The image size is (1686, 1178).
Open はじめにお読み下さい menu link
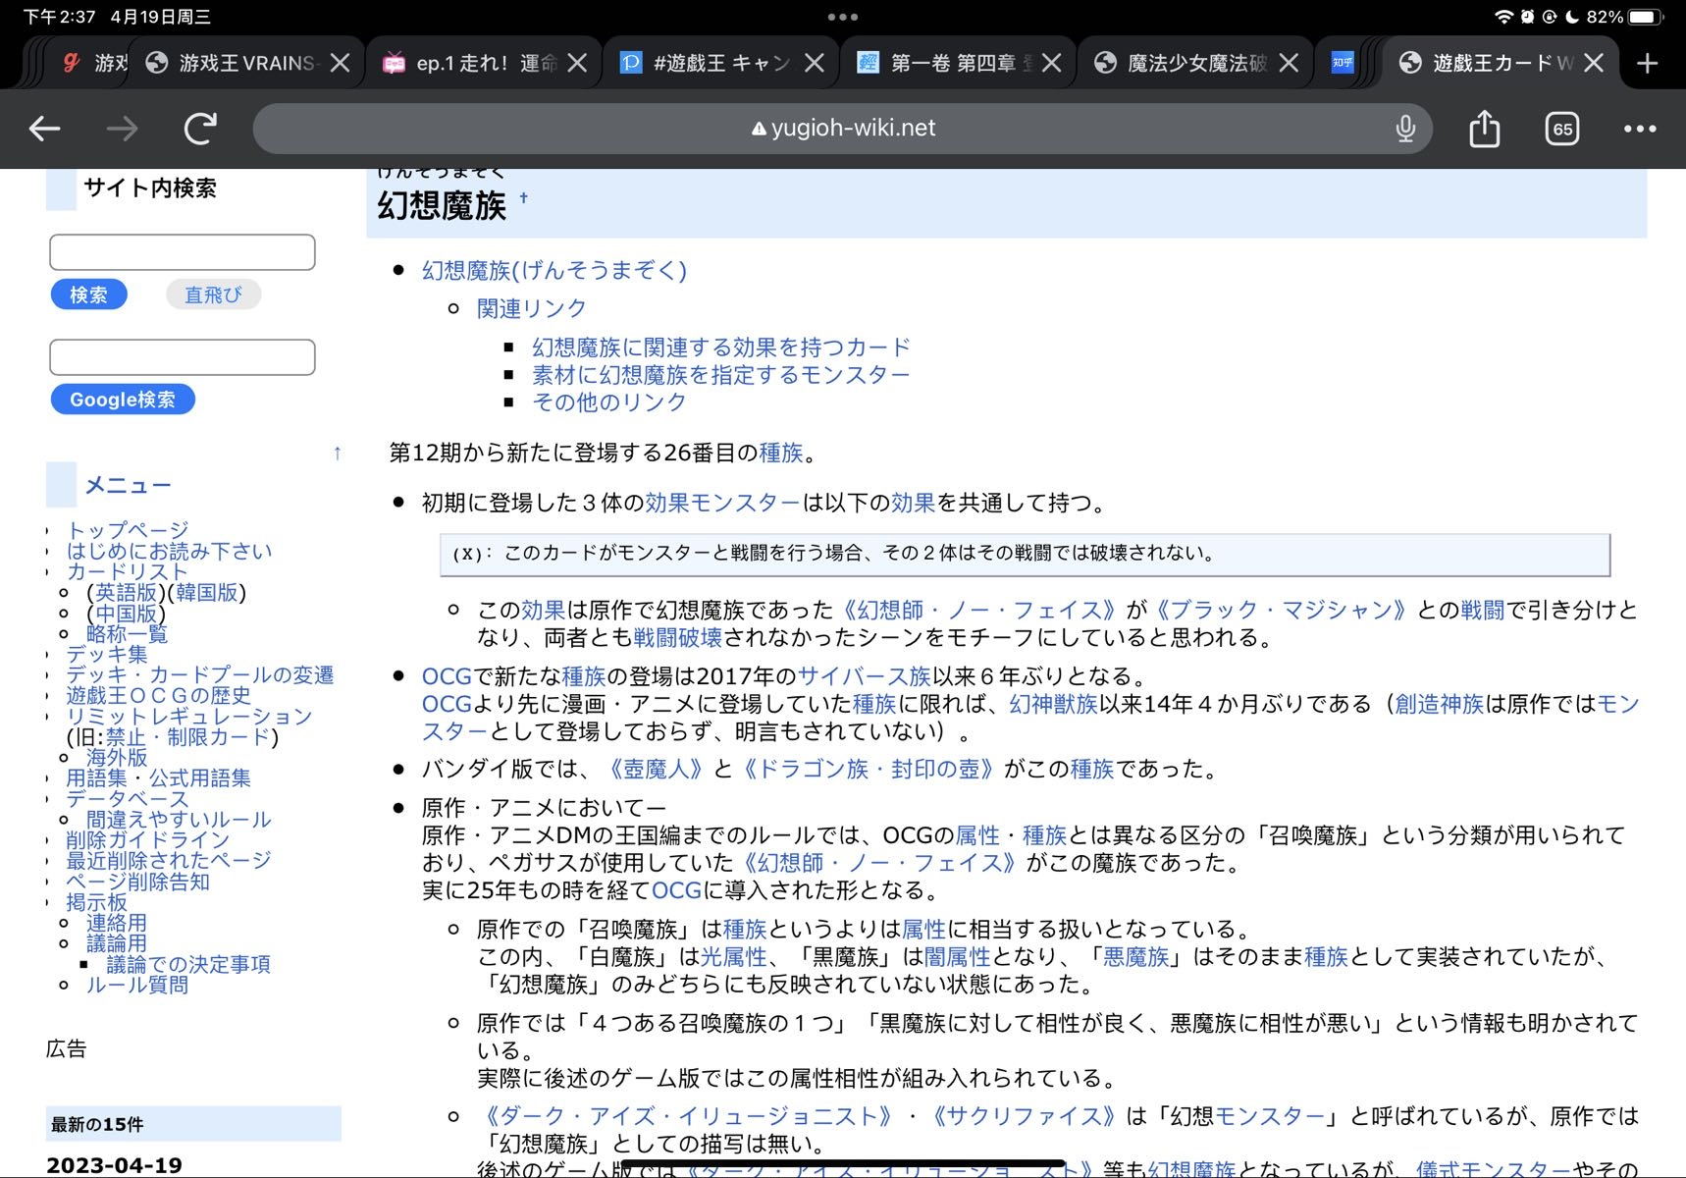click(x=169, y=551)
